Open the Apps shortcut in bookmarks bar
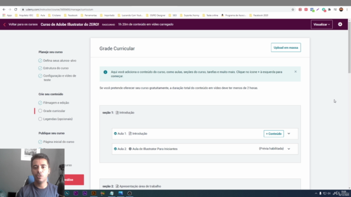Screen dimensions: 351x197 point(7,15)
